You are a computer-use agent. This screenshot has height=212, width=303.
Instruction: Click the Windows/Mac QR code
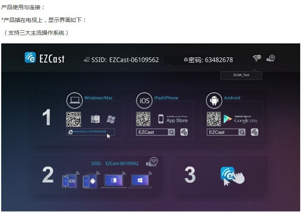click(73, 119)
